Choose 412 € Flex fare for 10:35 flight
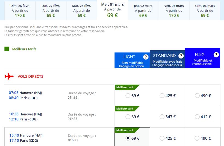The image size is (224, 146). (x=197, y=117)
